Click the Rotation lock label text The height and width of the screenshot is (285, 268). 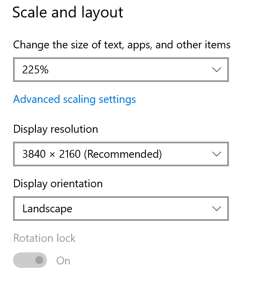44,238
